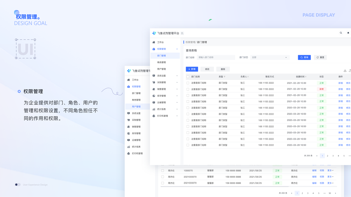Collapse 权限管理 via its up chevron, front window
The height and width of the screenshot is (197, 351).
pyautogui.click(x=177, y=49)
